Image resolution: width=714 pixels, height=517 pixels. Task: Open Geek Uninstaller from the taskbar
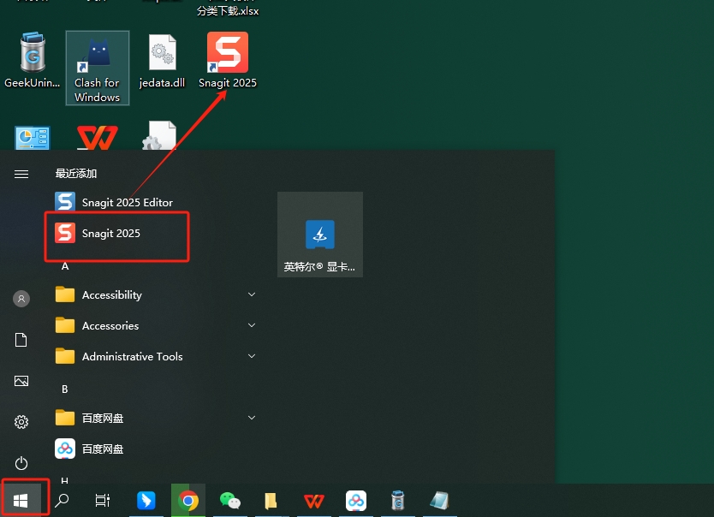(398, 501)
